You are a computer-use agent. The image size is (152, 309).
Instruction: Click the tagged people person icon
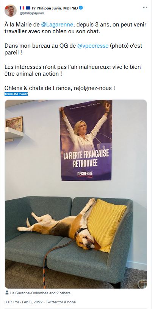(x=7, y=293)
